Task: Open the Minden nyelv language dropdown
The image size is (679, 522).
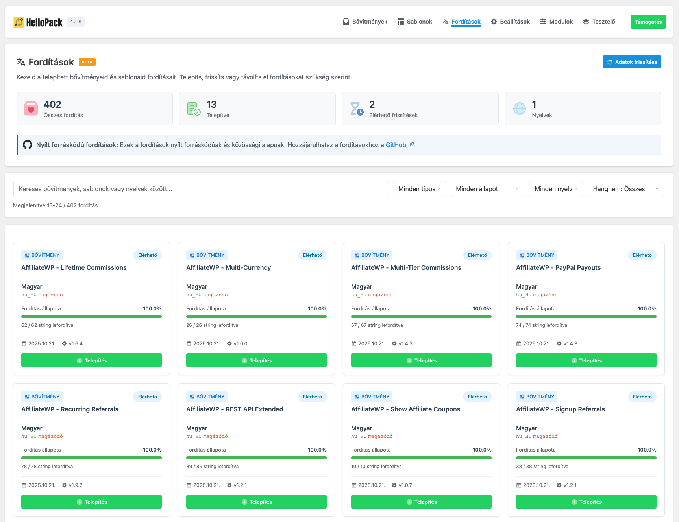Action: pos(555,189)
